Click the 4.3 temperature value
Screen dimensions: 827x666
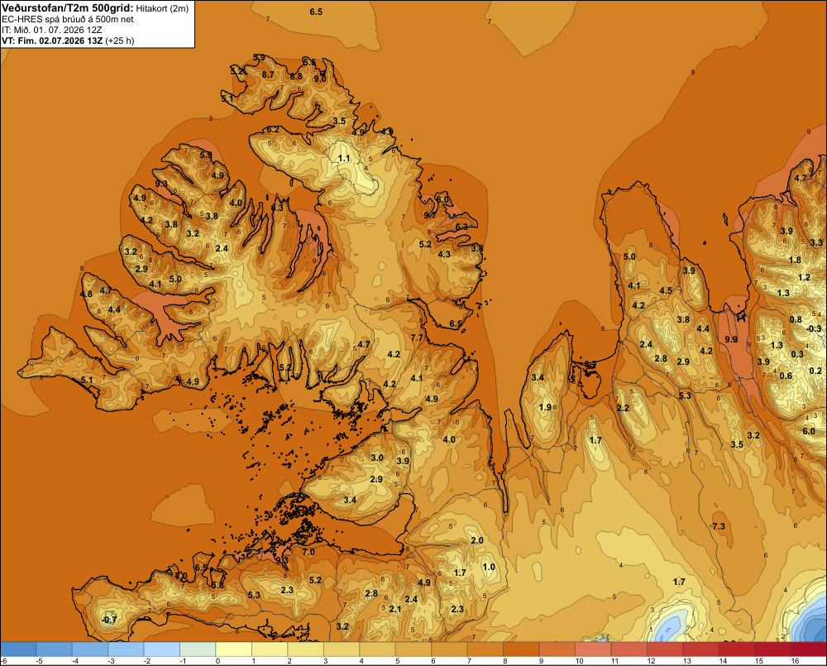coord(444,254)
